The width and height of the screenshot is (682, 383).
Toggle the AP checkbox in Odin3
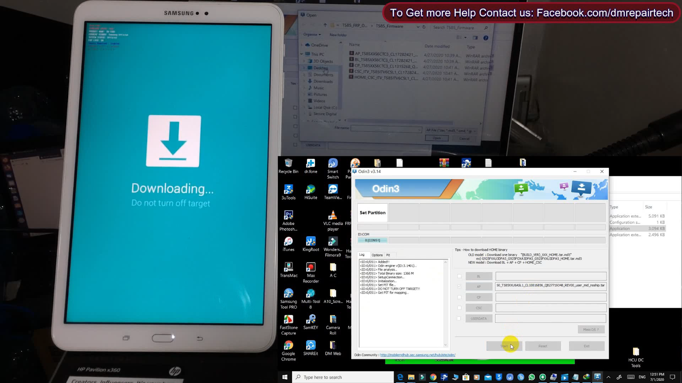(459, 286)
